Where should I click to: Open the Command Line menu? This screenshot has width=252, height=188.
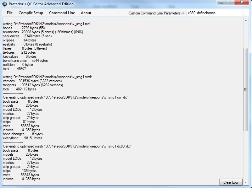pos(62,13)
